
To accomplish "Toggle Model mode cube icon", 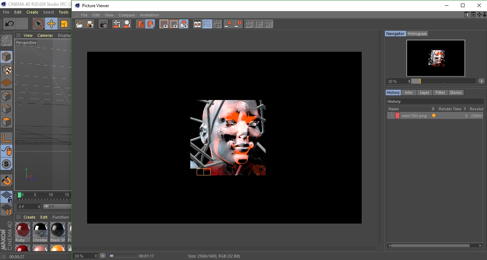I will [x=6, y=57].
